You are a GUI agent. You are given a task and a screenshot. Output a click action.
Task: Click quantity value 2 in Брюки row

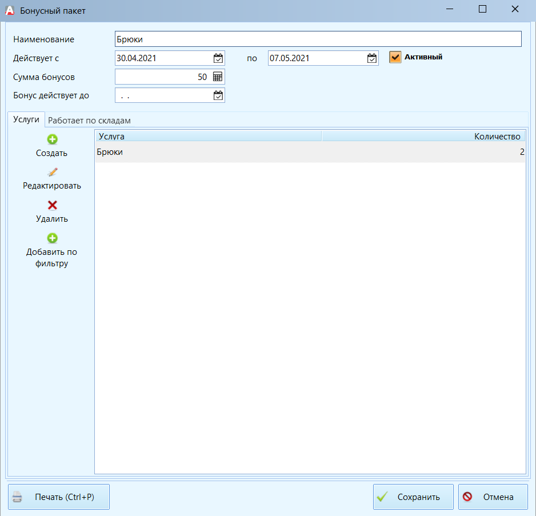tap(522, 152)
